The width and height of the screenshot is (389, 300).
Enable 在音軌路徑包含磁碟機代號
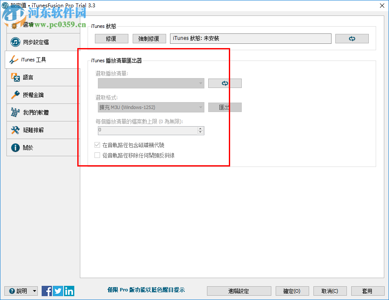pos(97,145)
